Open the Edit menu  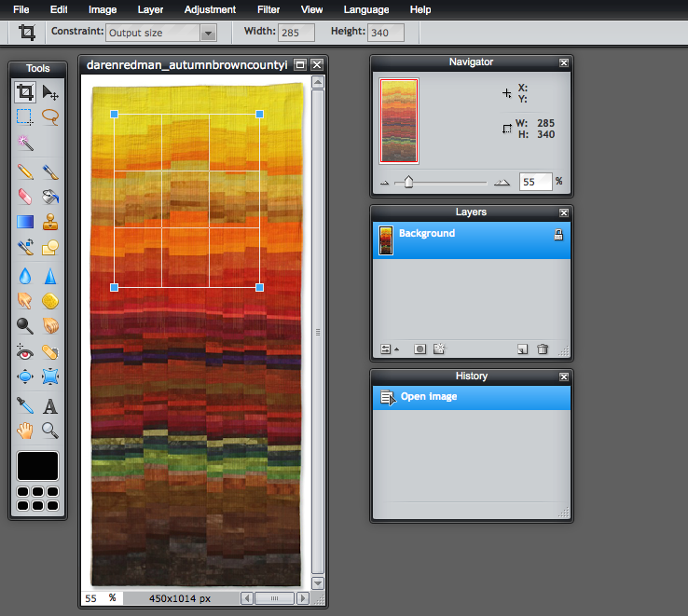[59, 9]
